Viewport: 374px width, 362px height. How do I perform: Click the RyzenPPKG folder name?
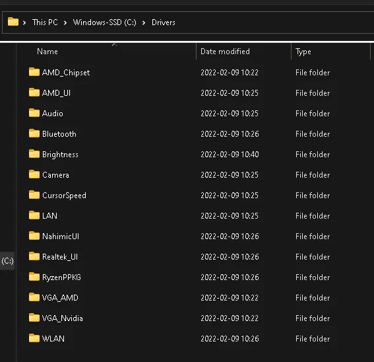[61, 277]
